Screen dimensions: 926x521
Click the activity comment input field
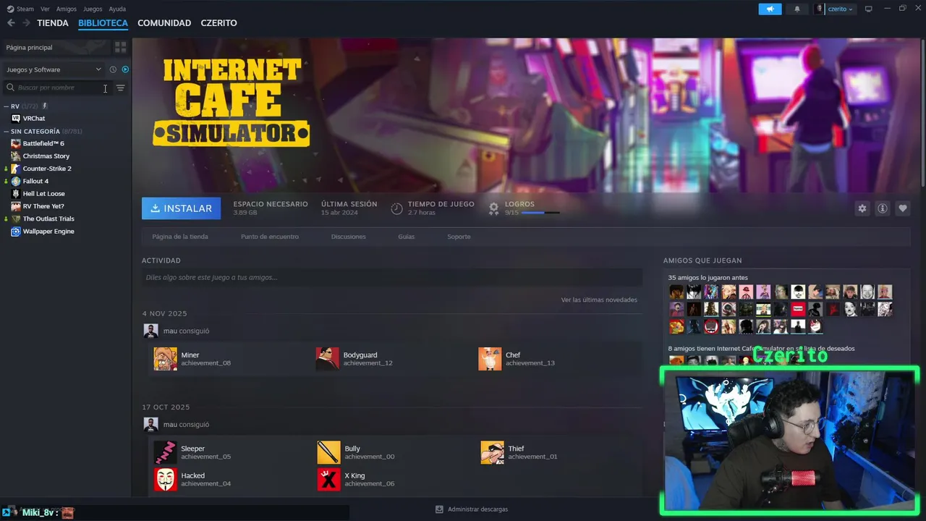coord(392,277)
